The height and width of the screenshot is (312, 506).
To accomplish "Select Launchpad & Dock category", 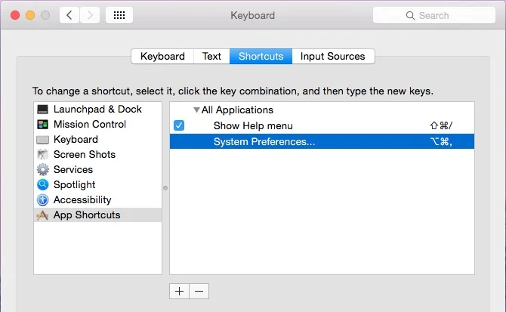I will pos(97,110).
